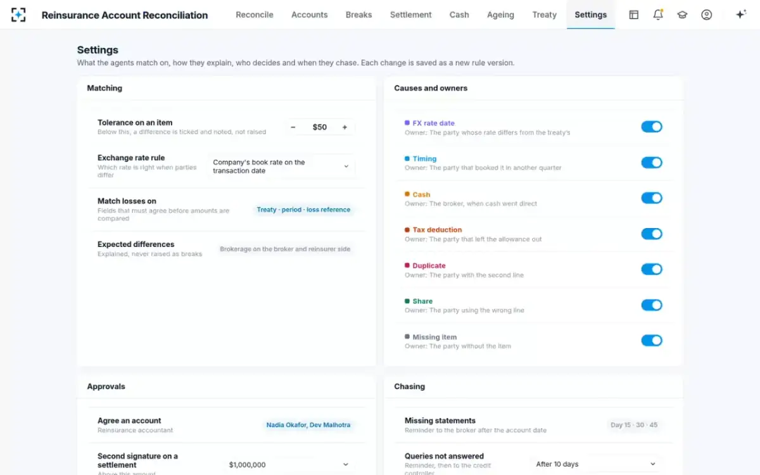Open the Second signature amount dropdown
Screen dimensions: 760x475
click(289, 464)
